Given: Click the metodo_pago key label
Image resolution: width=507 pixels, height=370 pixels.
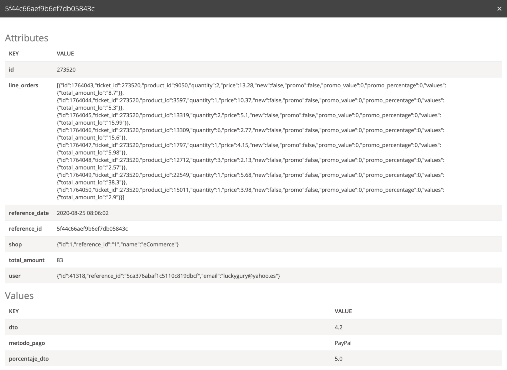Looking at the screenshot, I should (x=27, y=343).
